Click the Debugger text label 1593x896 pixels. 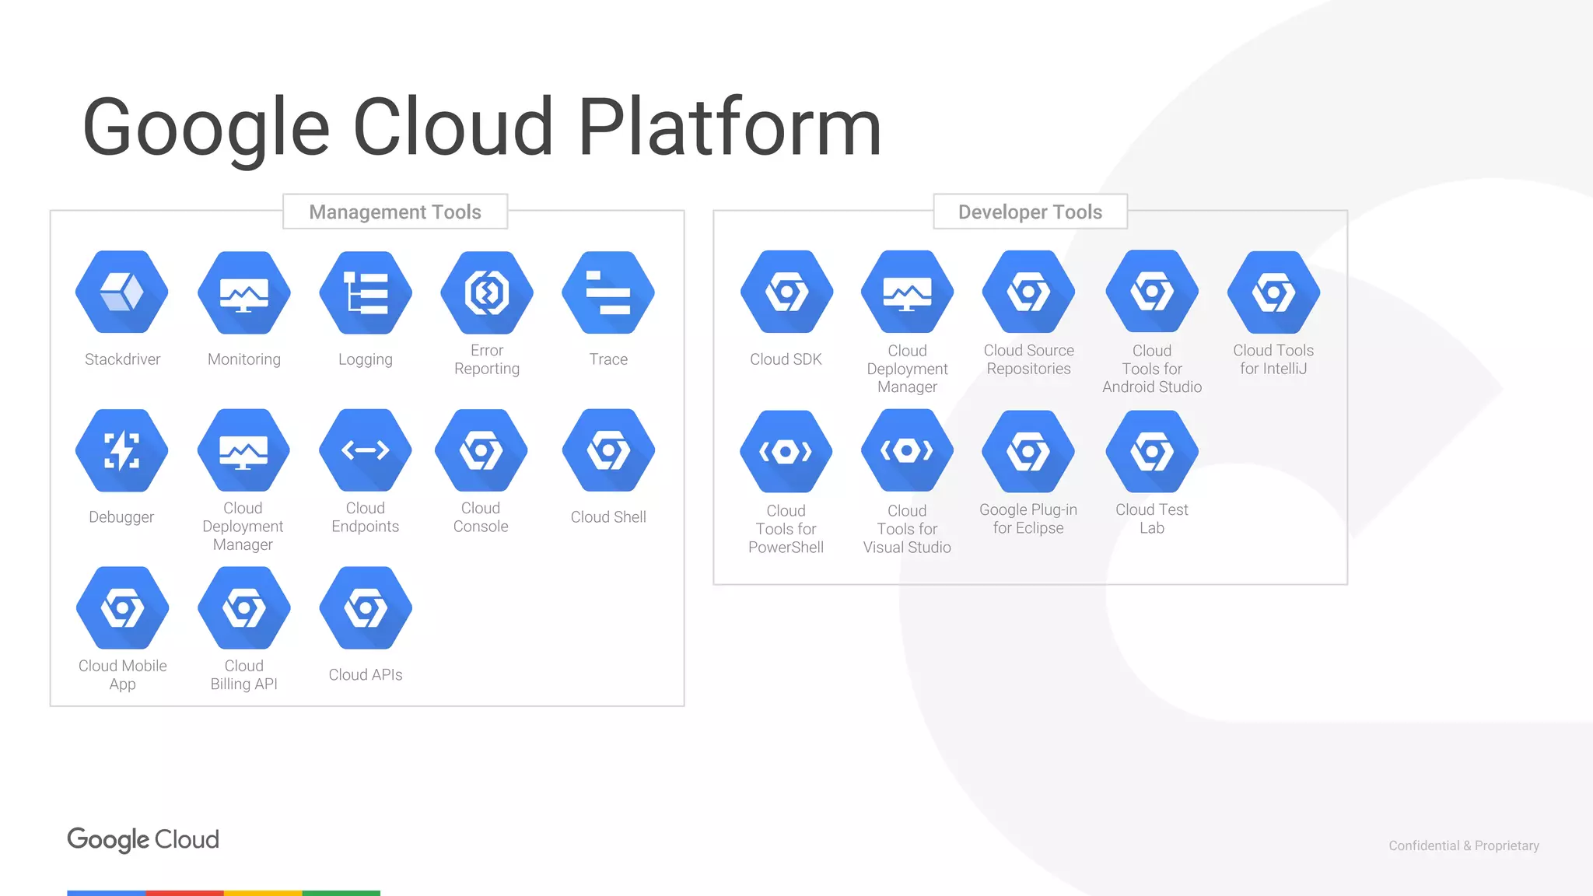click(121, 517)
